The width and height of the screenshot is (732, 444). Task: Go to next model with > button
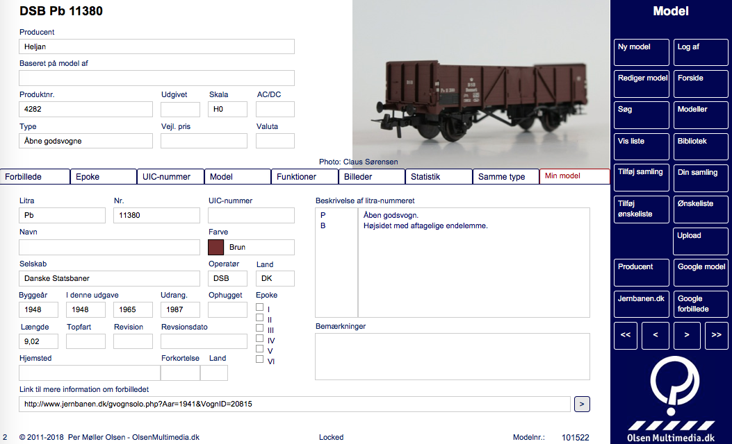pos(687,336)
